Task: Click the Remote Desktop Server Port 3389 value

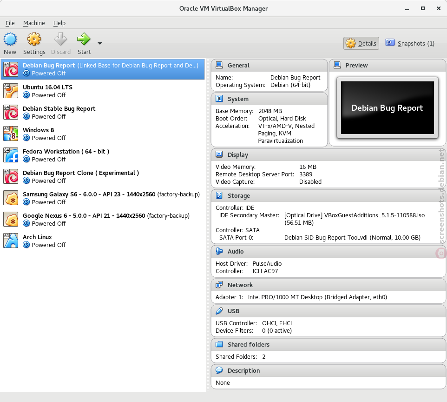Action: coord(306,174)
